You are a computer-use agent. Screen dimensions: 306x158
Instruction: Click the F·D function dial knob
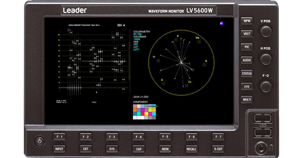pyautogui.click(x=266, y=86)
